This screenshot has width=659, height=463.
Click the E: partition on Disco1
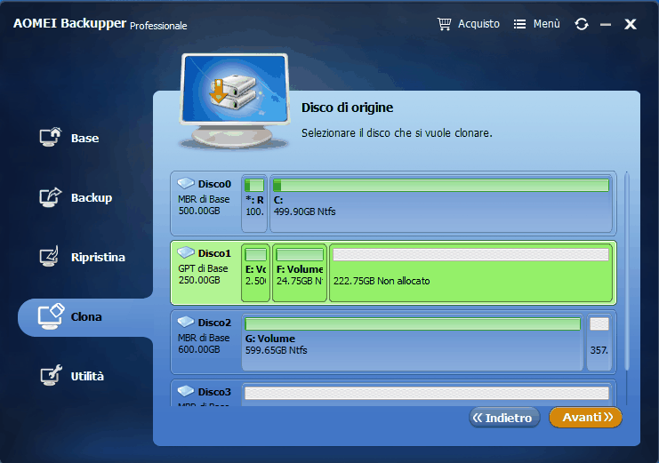pos(255,273)
